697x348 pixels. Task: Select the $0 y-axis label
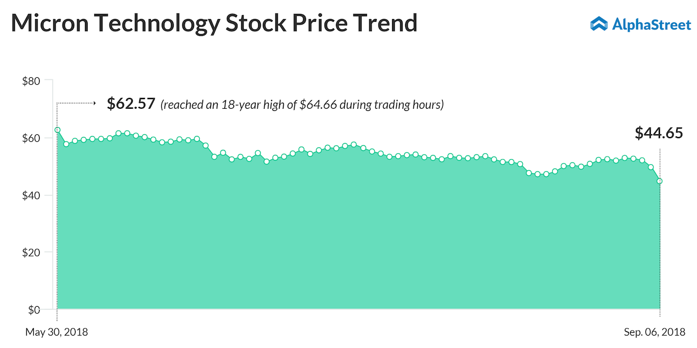coord(33,310)
